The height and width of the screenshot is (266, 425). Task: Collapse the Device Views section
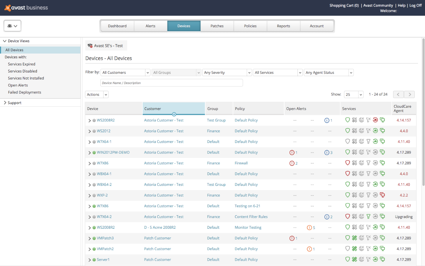5,41
